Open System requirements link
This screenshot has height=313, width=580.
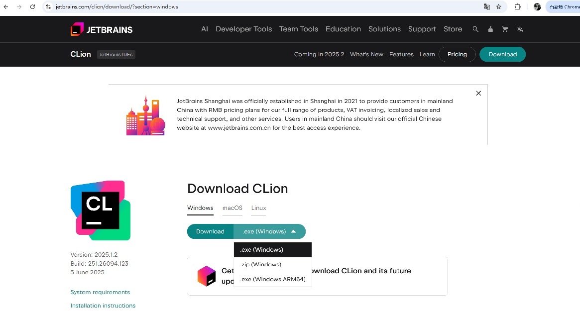[x=100, y=292]
